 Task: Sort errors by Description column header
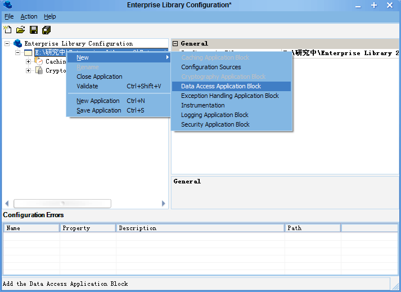click(x=200, y=228)
